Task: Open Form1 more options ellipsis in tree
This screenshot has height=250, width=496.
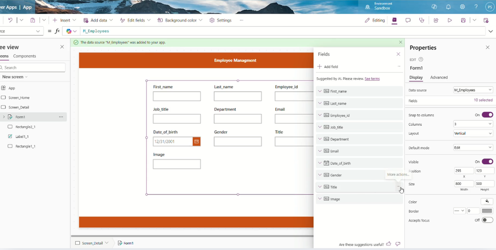Action: pyautogui.click(x=61, y=117)
